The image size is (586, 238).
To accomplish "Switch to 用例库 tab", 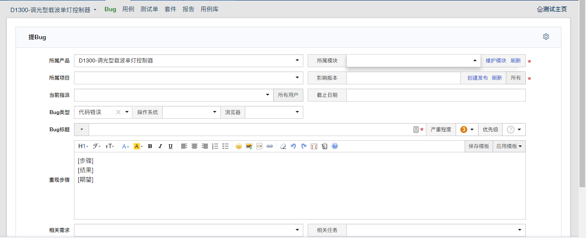I will tap(210, 9).
